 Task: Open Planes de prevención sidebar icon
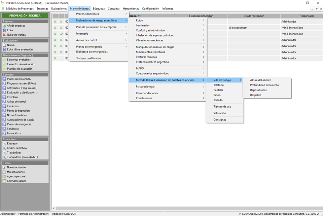tap(4, 79)
